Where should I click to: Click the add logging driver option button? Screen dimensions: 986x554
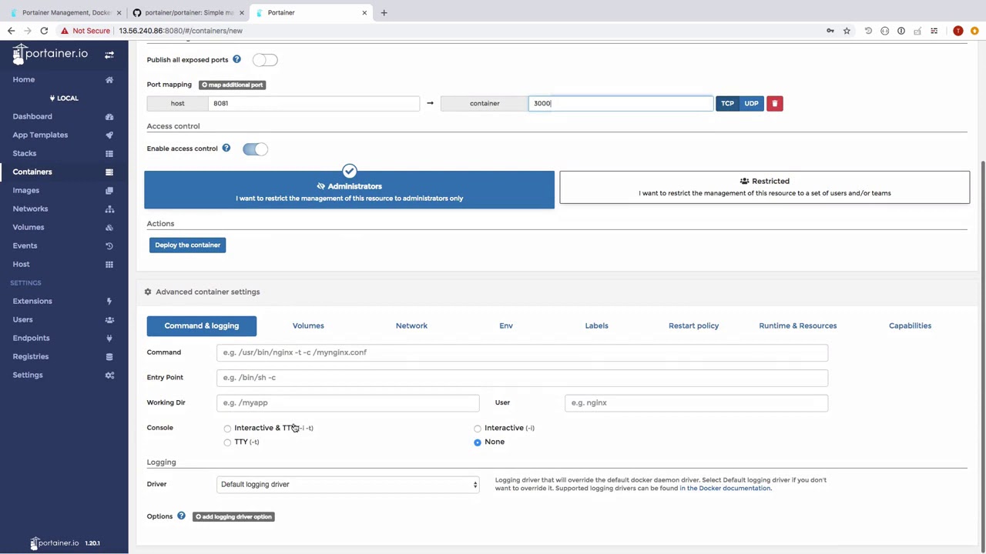(x=233, y=516)
